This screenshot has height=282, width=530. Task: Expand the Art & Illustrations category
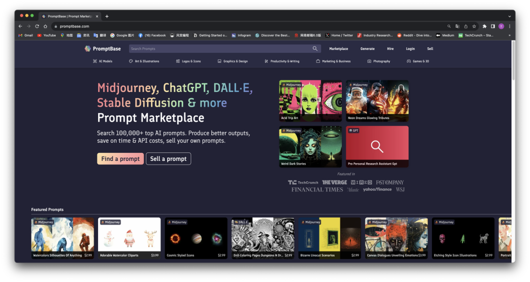click(144, 61)
